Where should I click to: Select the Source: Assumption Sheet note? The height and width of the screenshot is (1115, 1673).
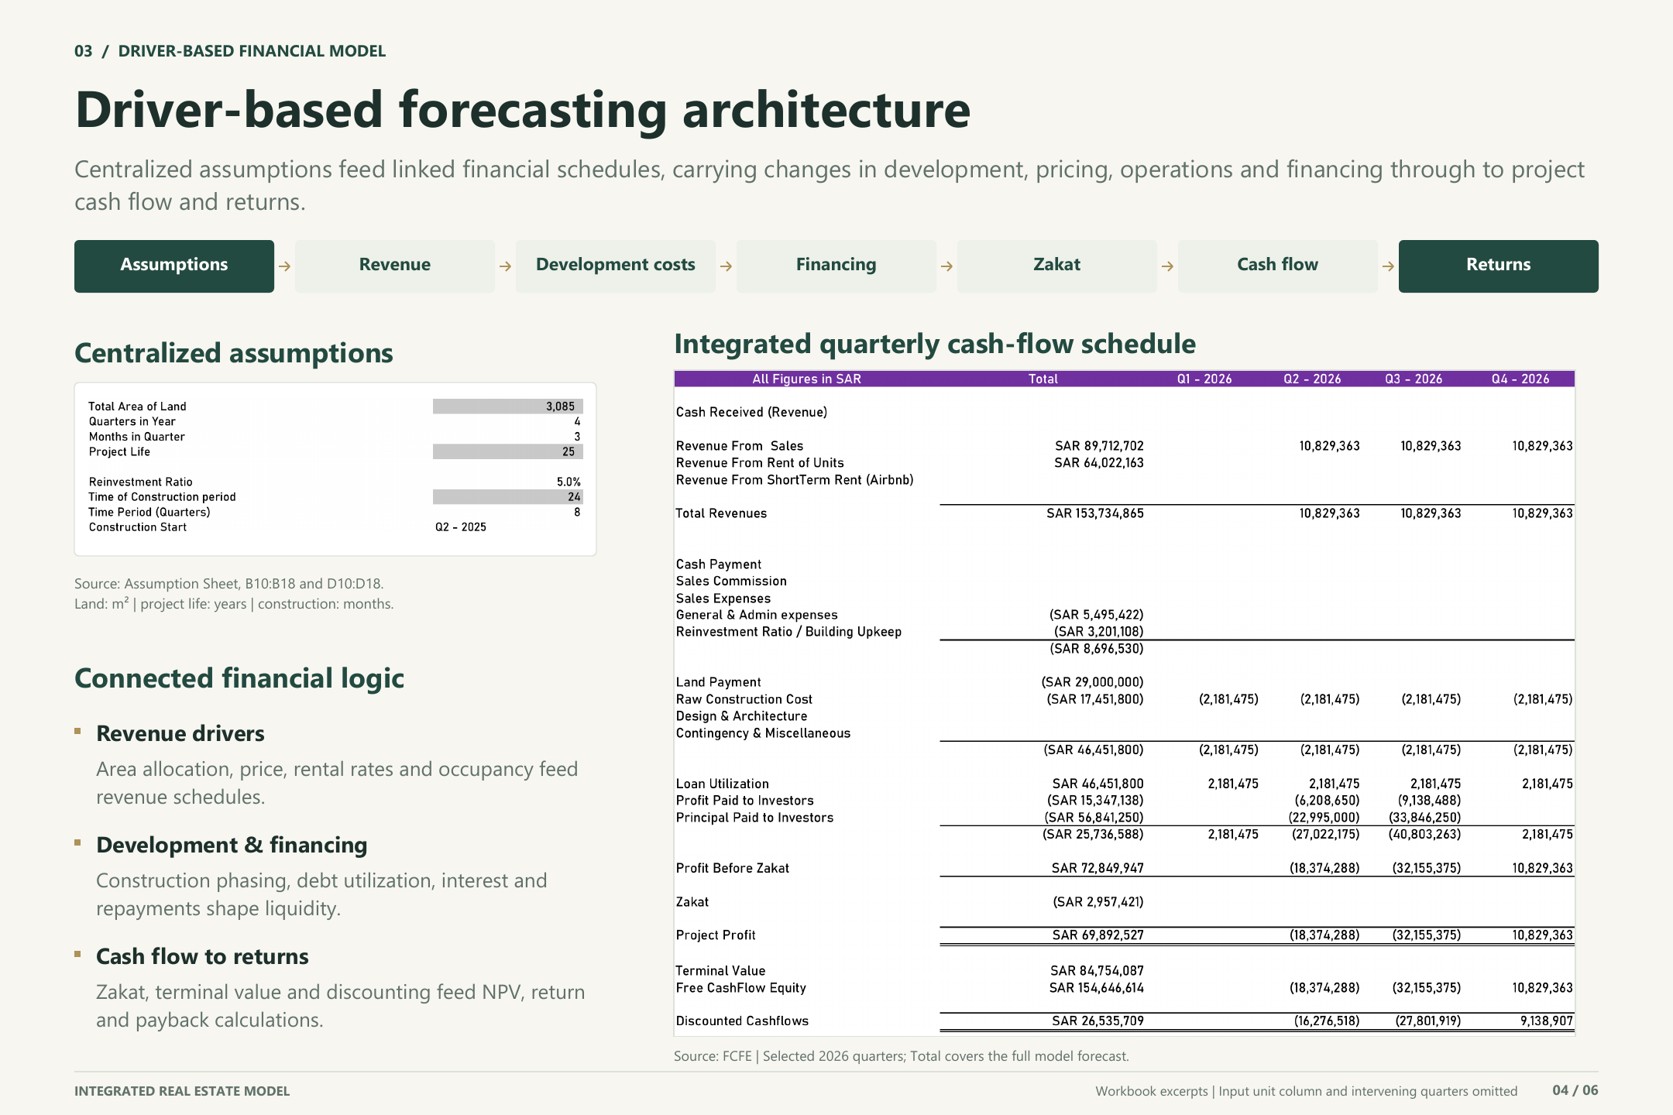pyautogui.click(x=229, y=584)
